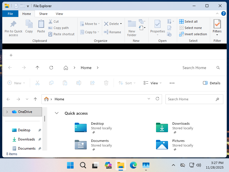Click the upper Back arrow button
The height and width of the screenshot is (172, 229).
[x=10, y=68]
